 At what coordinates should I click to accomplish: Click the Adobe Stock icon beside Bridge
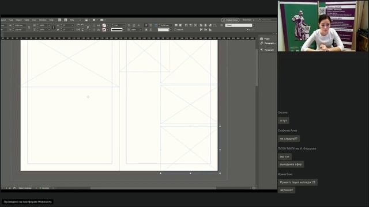[x=66, y=20]
